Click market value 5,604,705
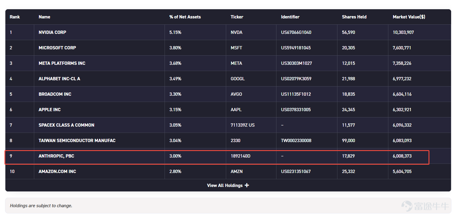Image resolution: width=455 pixels, height=217 pixels. (x=402, y=171)
